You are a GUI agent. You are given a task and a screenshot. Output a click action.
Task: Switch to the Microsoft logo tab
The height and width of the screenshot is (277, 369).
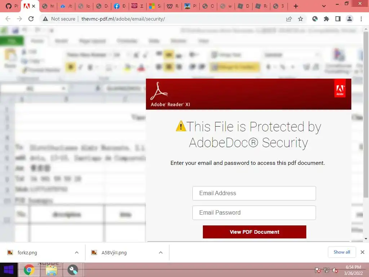coord(155,6)
